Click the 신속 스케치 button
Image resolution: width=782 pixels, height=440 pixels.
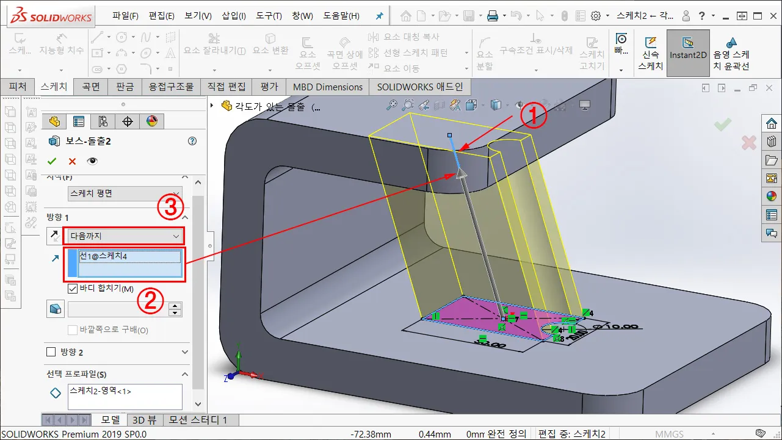click(650, 53)
